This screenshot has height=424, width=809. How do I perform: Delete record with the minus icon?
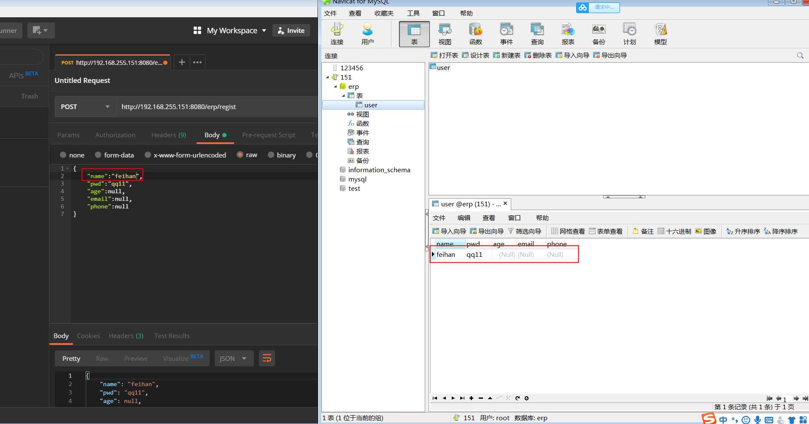(x=480, y=398)
